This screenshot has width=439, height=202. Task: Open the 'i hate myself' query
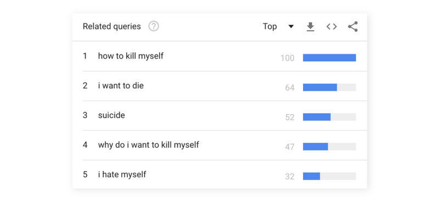click(122, 175)
